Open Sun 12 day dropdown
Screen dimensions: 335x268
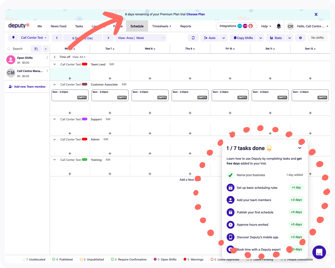tap(310, 49)
